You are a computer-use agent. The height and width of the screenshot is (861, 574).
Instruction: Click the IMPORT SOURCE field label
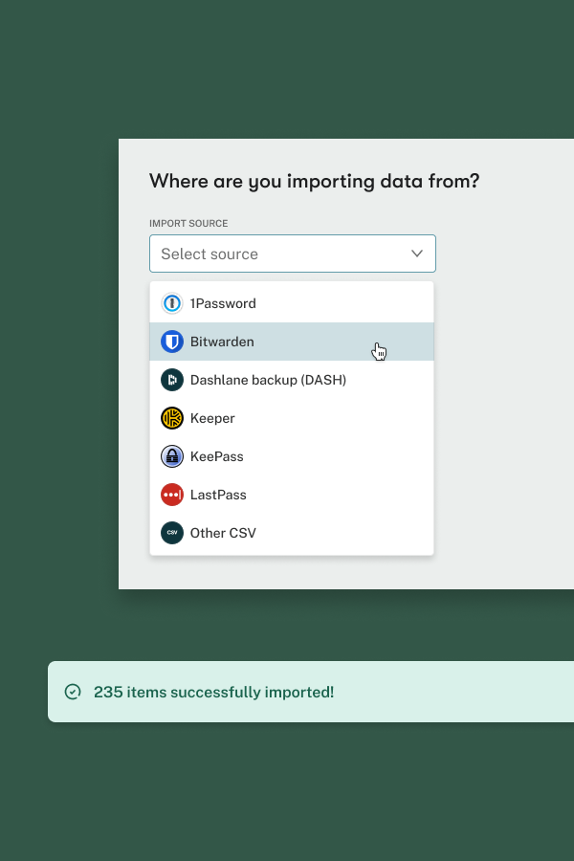(188, 224)
